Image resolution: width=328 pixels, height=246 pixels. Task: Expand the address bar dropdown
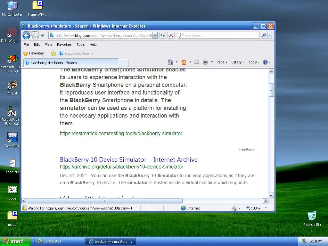[155, 36]
